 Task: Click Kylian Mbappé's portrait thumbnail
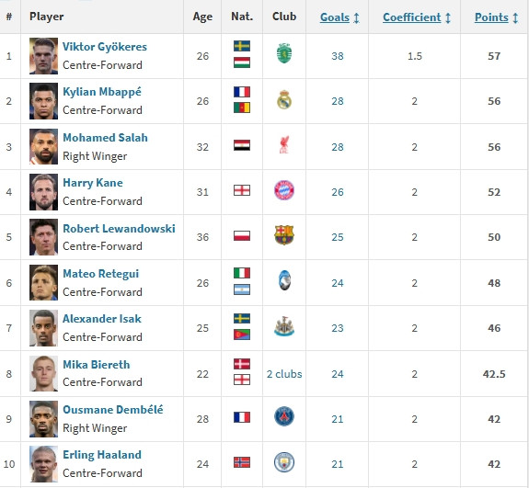click(43, 101)
